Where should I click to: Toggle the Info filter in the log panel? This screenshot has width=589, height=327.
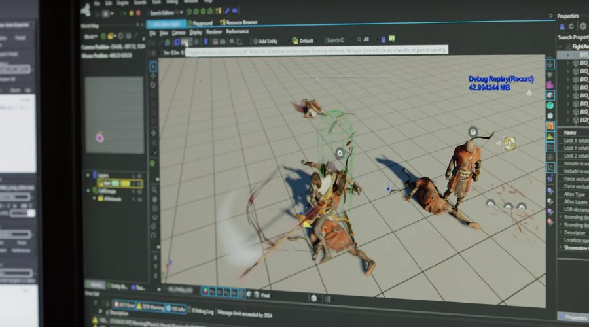click(x=175, y=309)
